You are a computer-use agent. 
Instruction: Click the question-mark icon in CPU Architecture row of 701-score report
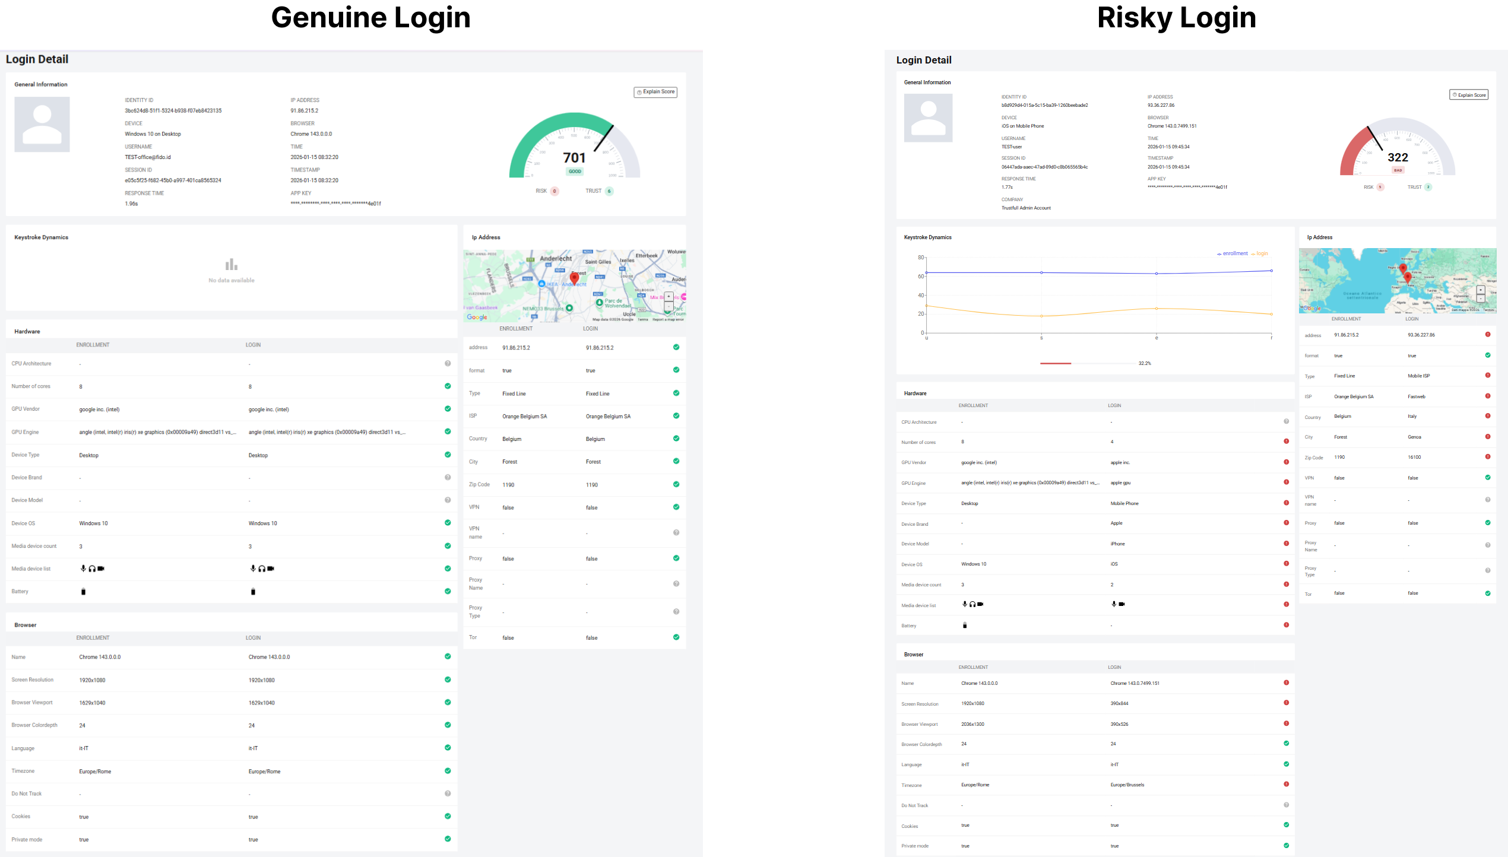tap(448, 363)
